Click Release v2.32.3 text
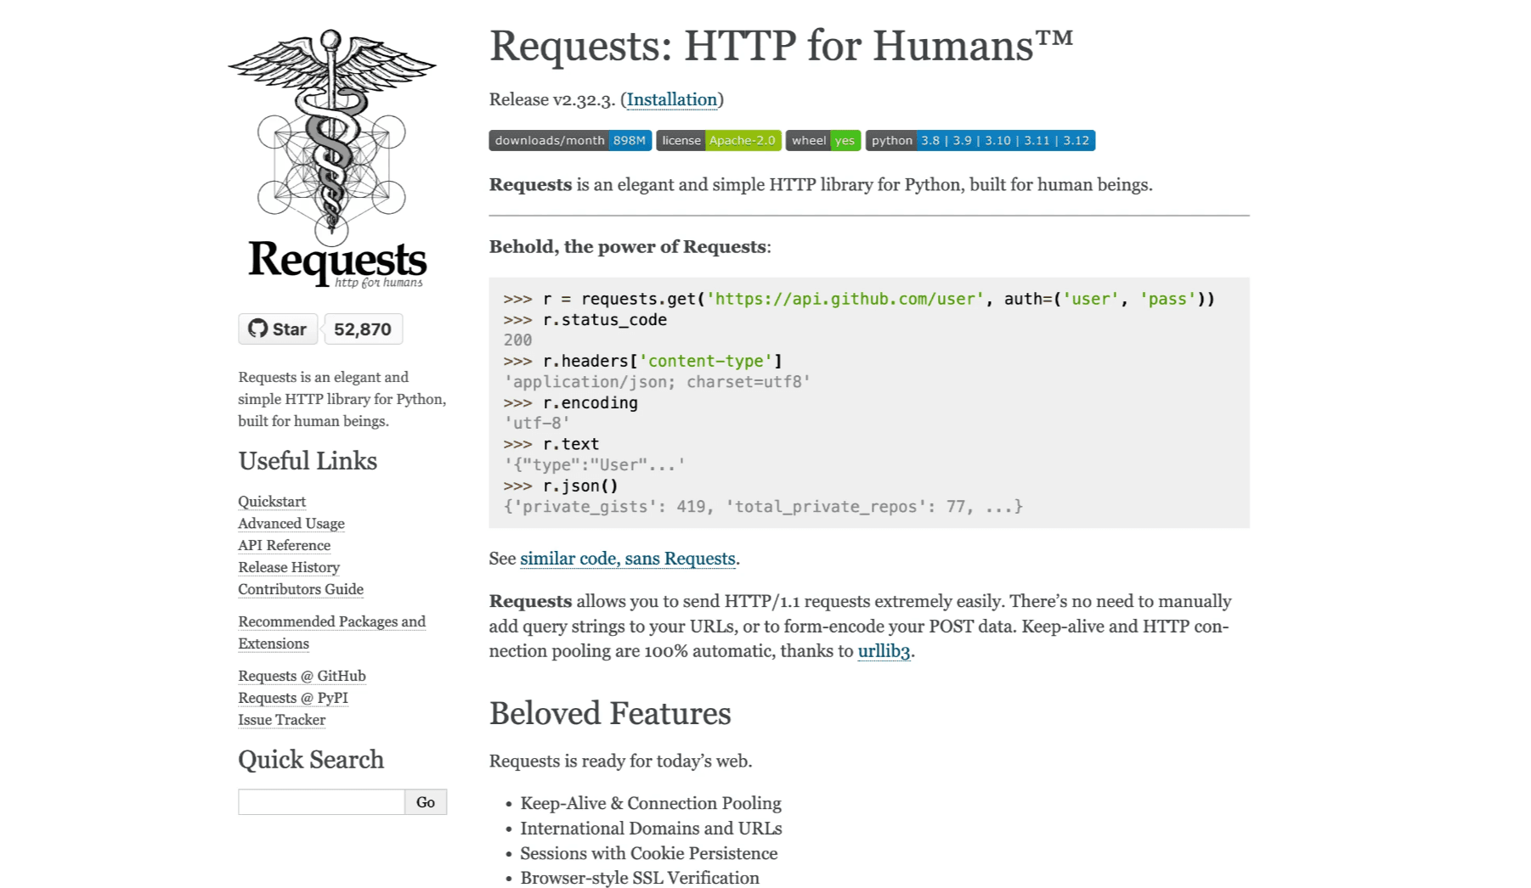The image size is (1531, 888). pyautogui.click(x=552, y=99)
